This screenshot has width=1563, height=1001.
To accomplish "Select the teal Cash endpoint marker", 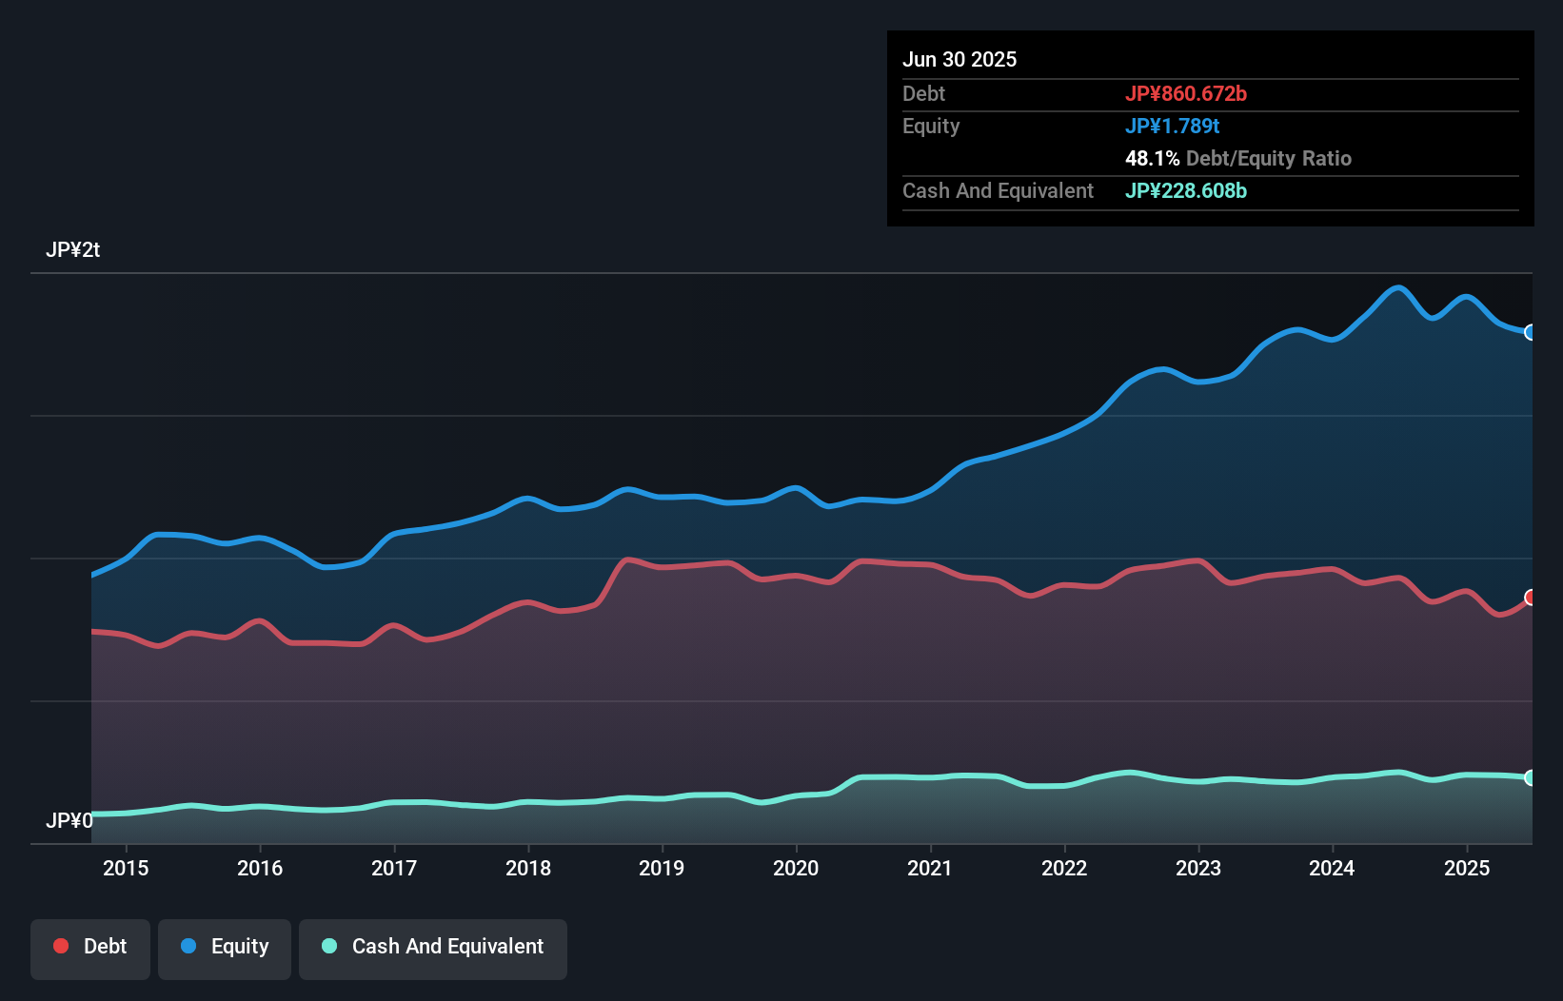I will click(1530, 777).
